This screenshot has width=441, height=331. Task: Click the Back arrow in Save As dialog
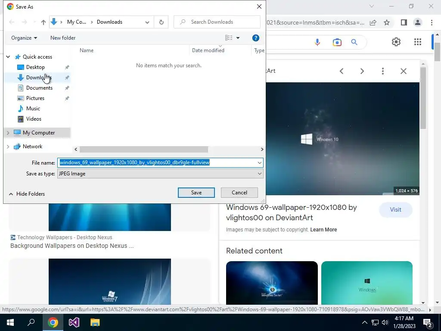point(12,22)
